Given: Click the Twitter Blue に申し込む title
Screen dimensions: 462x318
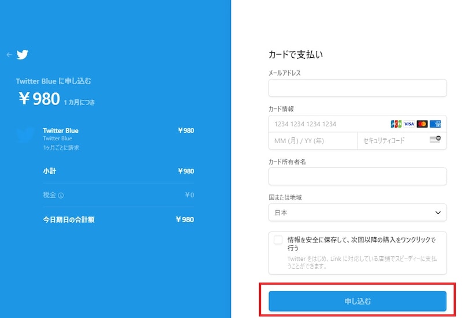Looking at the screenshot, I should (x=53, y=81).
